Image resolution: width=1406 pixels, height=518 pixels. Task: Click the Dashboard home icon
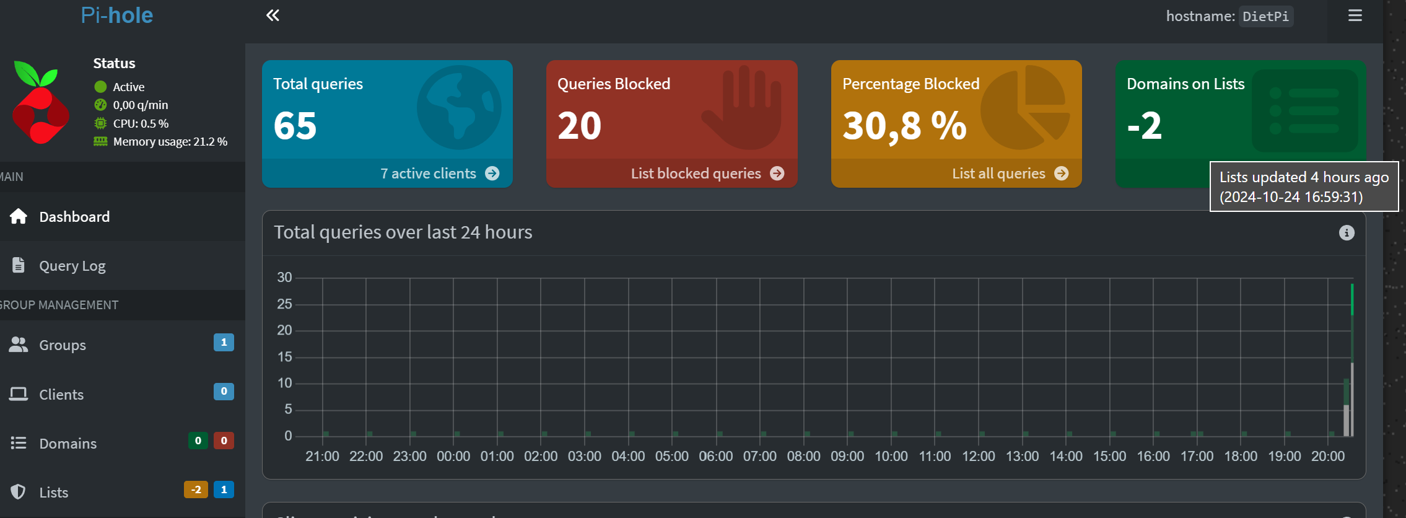(x=19, y=216)
